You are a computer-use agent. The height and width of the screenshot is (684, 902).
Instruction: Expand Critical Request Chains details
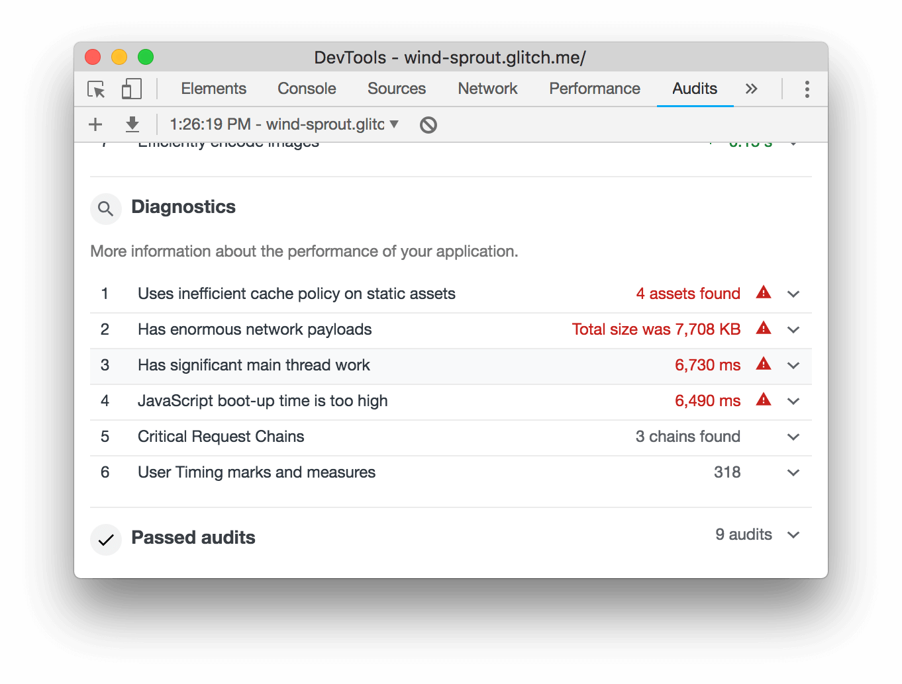[793, 437]
